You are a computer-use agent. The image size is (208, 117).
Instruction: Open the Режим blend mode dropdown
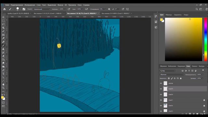click(x=42, y=9)
